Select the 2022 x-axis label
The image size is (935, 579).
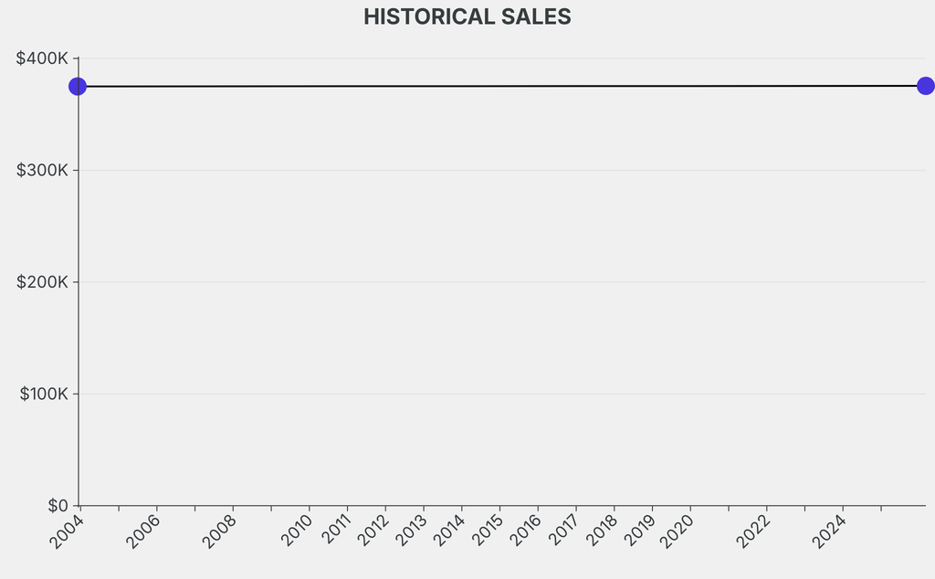pos(752,532)
